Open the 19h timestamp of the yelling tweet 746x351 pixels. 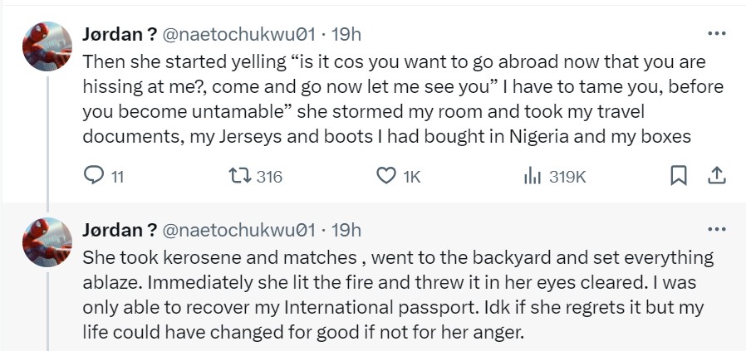[346, 34]
